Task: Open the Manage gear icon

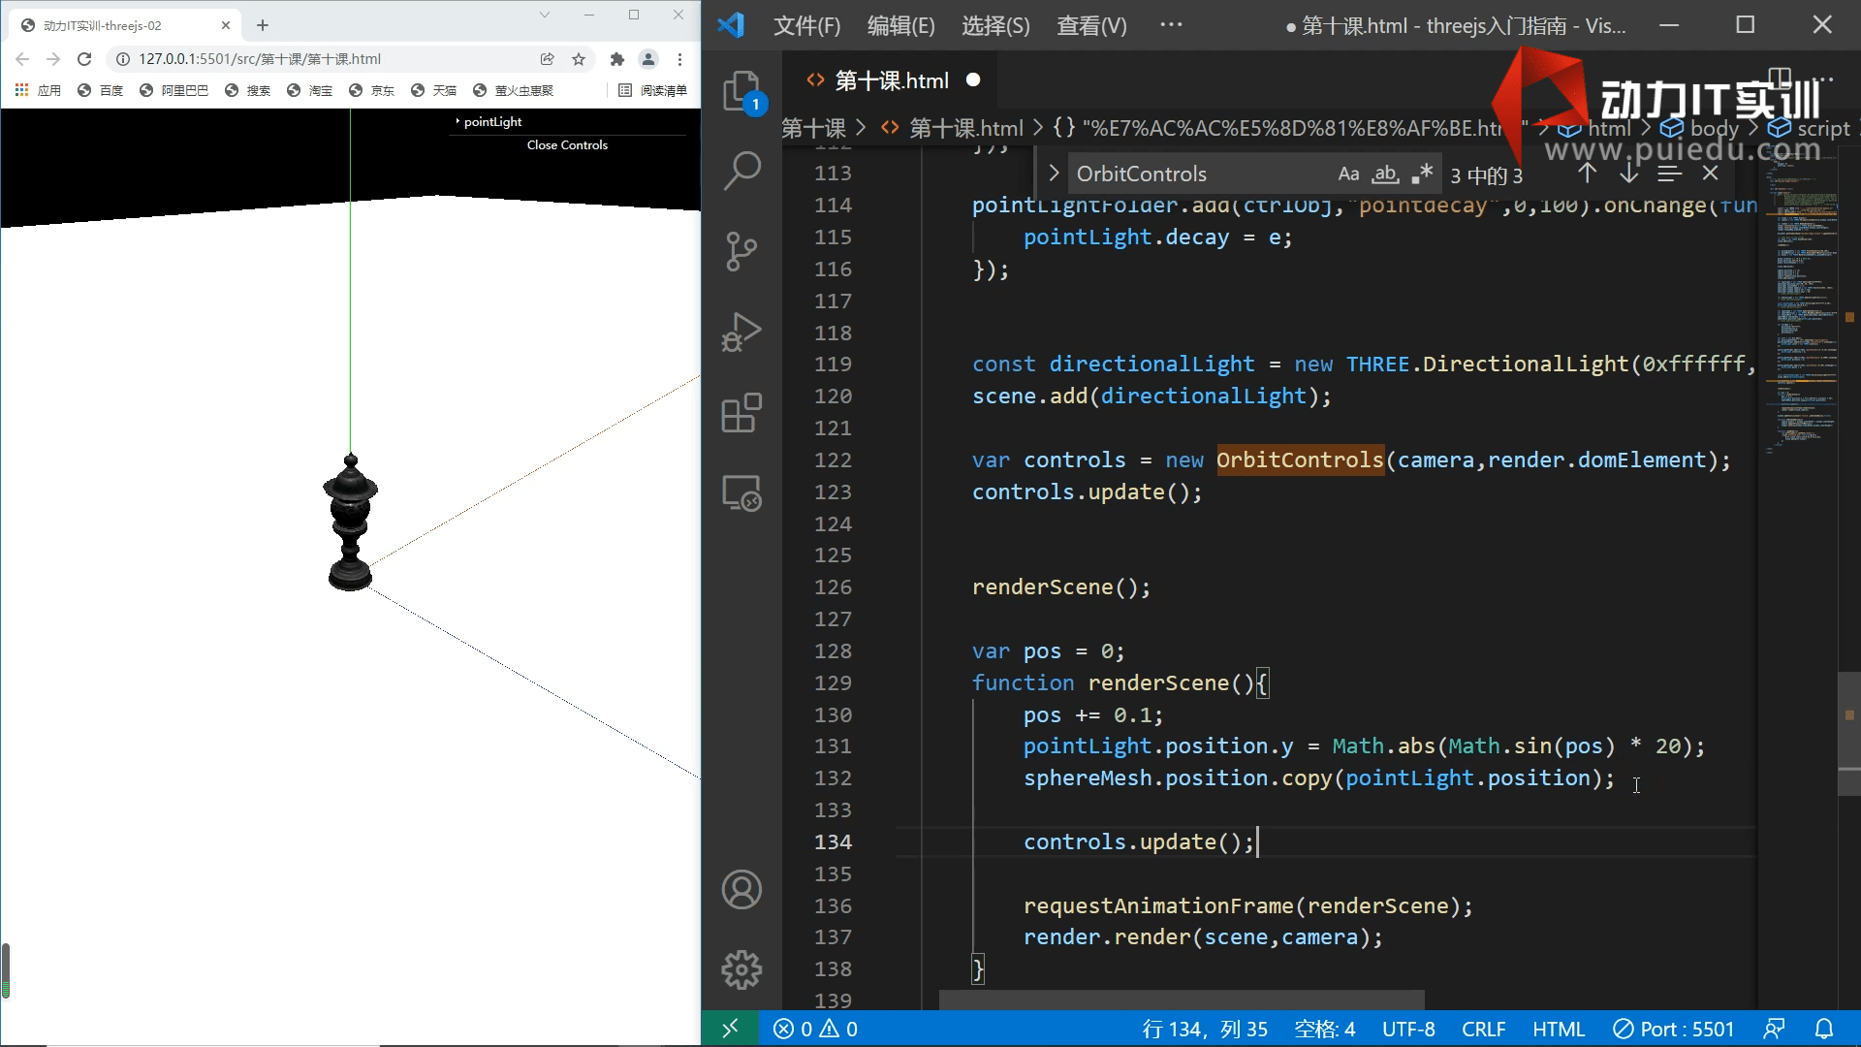Action: (741, 969)
